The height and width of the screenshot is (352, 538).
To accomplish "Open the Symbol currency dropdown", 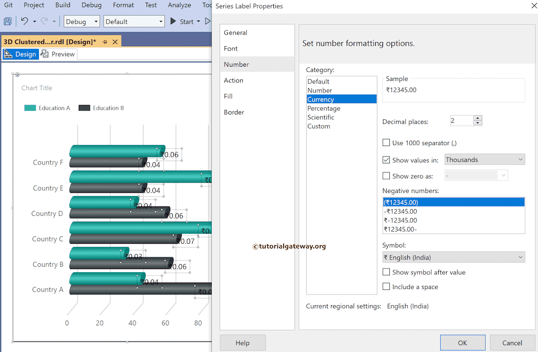I will click(x=453, y=257).
